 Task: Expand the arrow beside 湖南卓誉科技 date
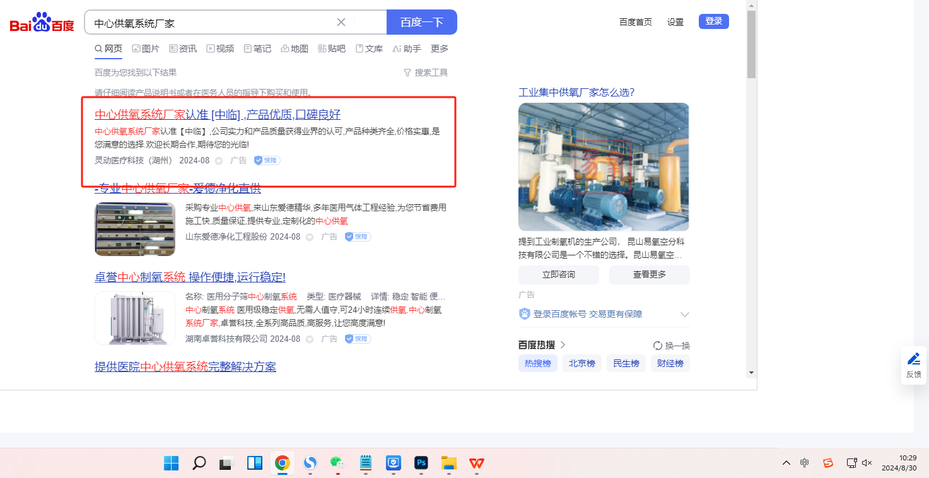(x=310, y=339)
